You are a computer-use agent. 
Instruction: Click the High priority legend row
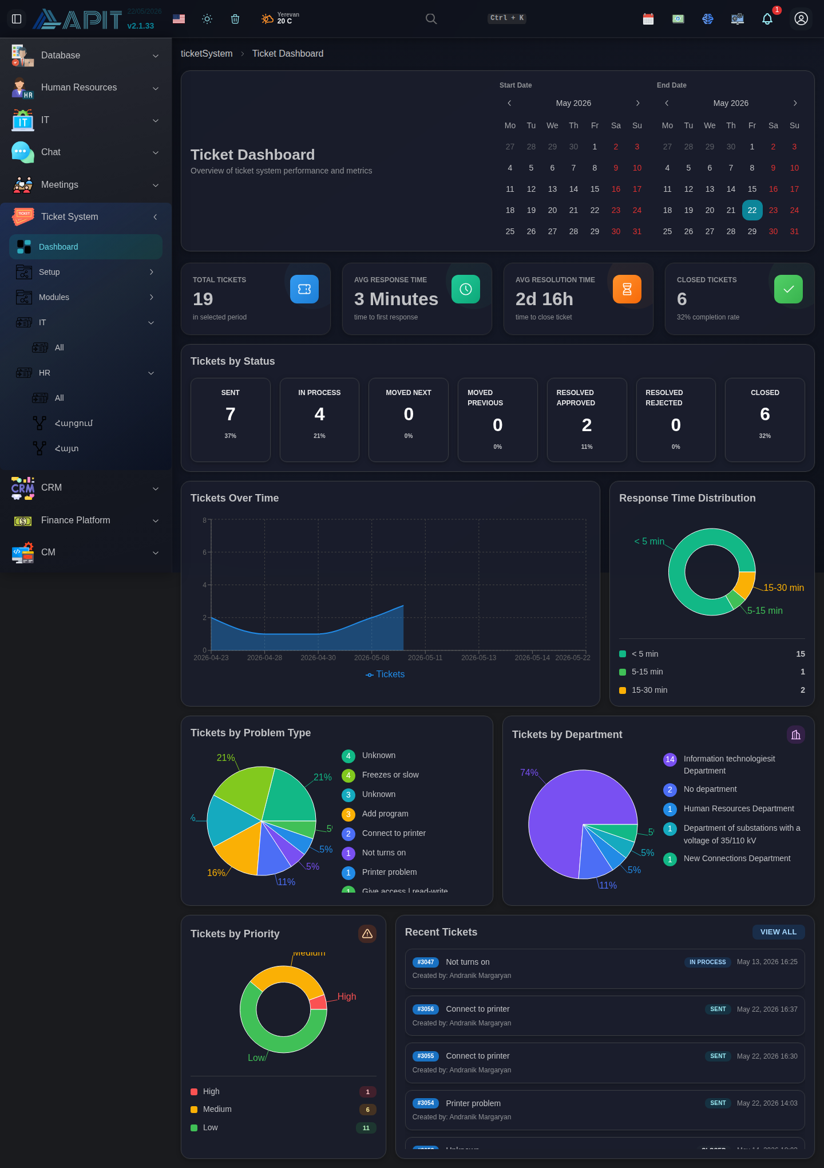click(283, 1092)
